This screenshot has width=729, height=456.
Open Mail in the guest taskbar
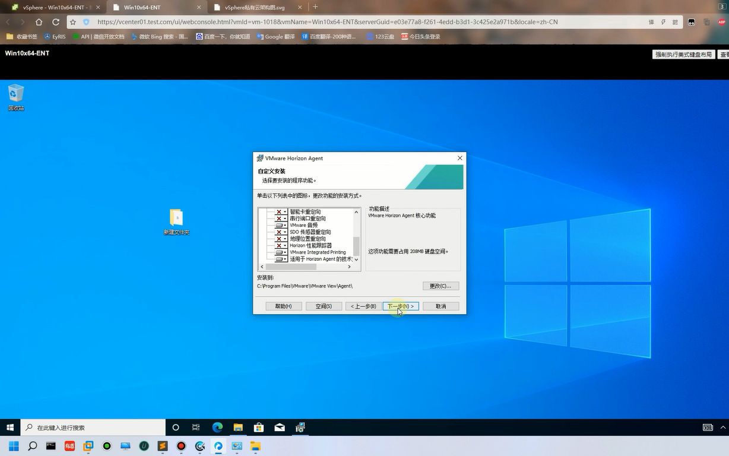280,427
